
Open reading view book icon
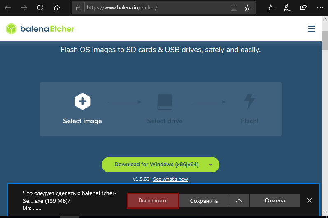(234, 8)
